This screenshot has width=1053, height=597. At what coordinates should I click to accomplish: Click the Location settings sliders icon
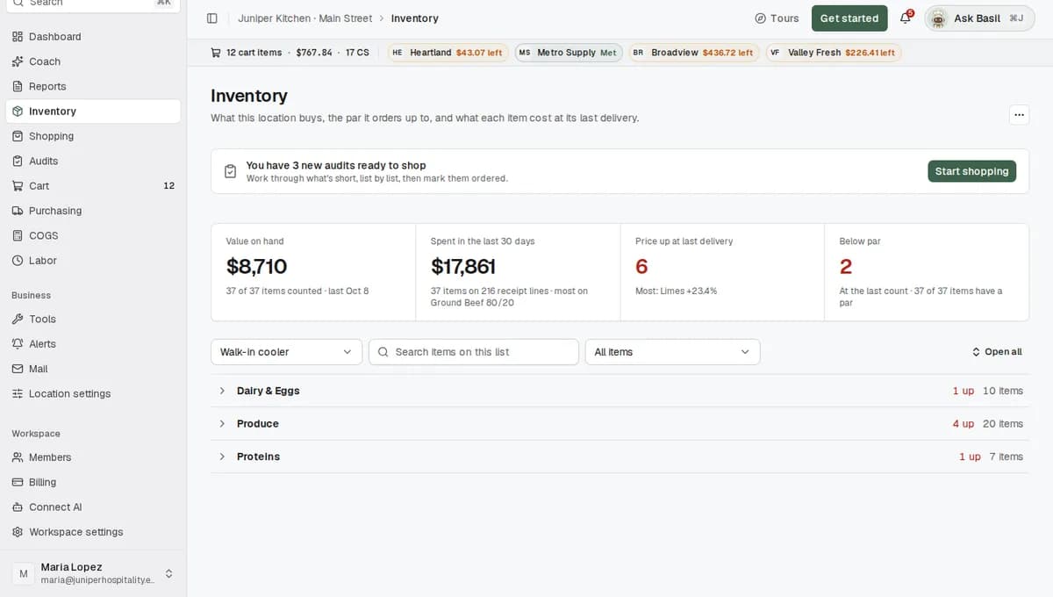[18, 394]
